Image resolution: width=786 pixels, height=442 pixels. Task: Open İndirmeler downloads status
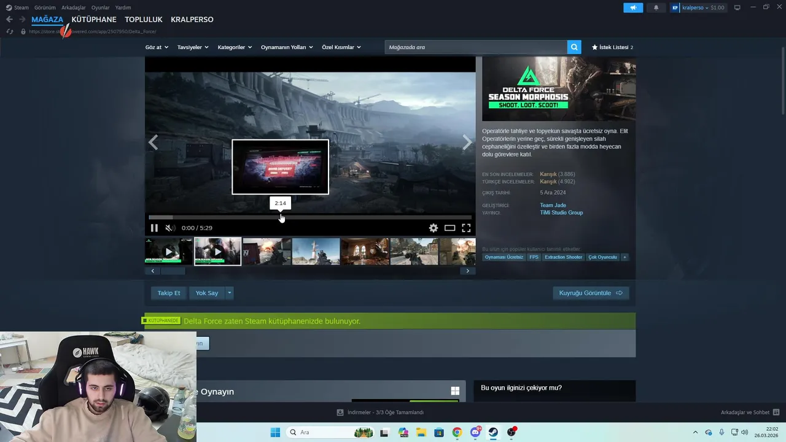click(x=381, y=413)
